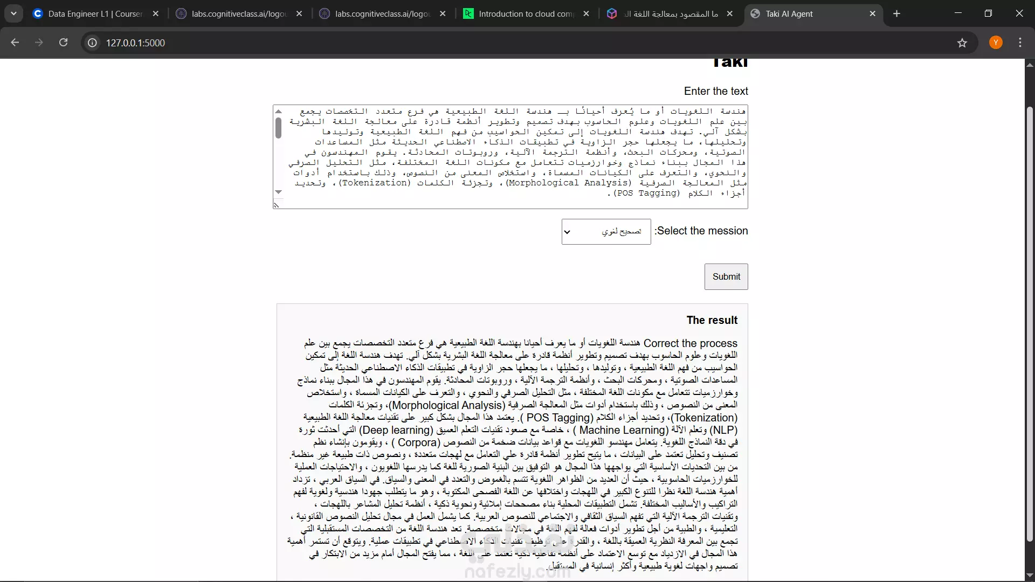Screen dimensions: 1035x582
Task: Click the browser forward arrow
Action: (x=39, y=43)
